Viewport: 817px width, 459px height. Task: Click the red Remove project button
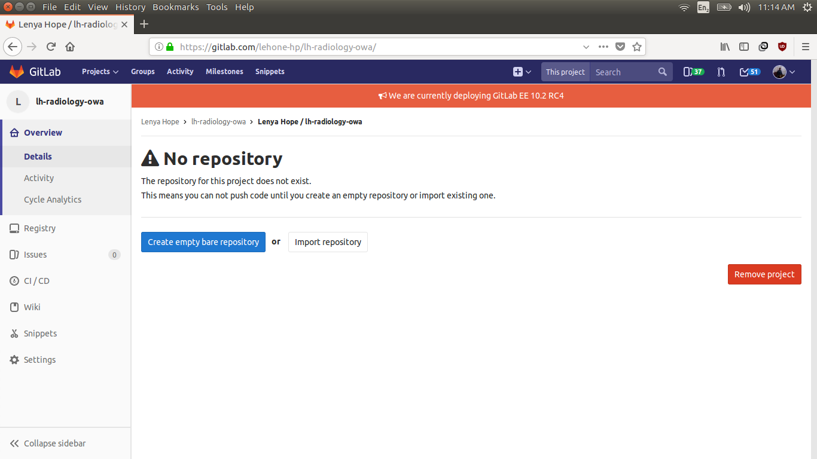point(764,274)
